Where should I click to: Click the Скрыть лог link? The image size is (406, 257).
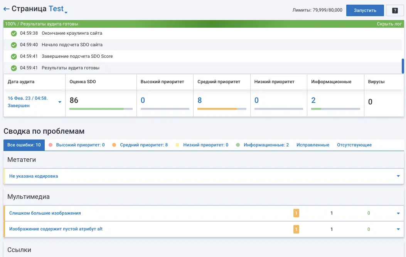click(390, 24)
